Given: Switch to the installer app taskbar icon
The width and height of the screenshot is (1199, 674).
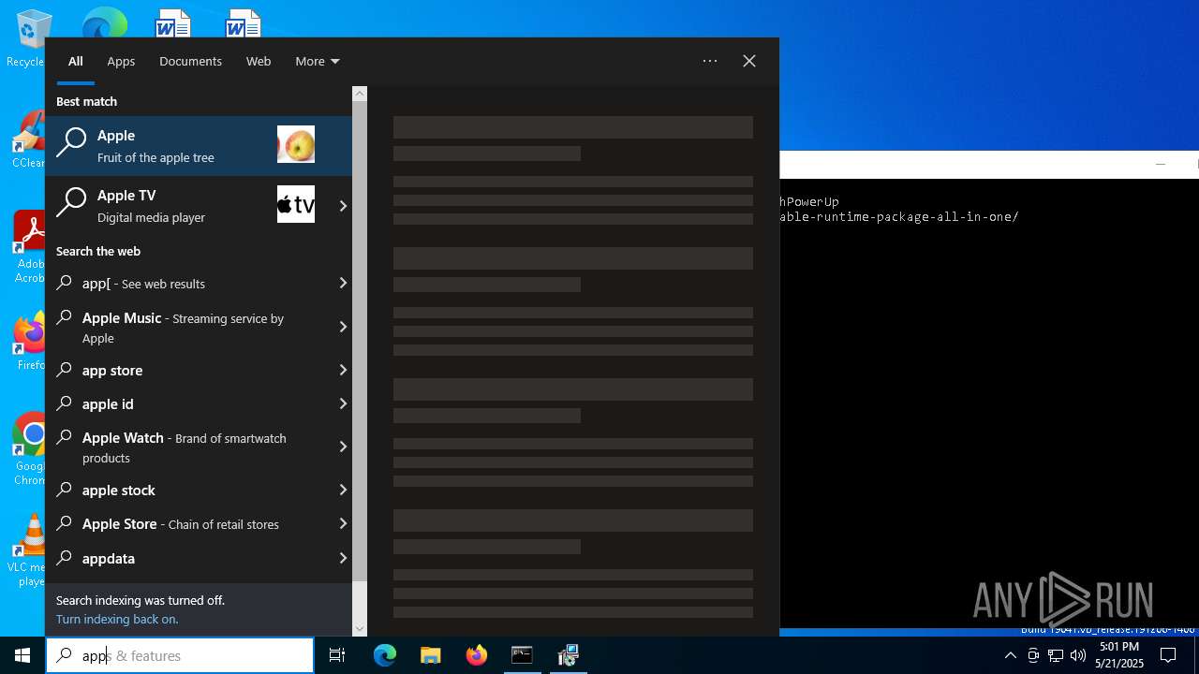Looking at the screenshot, I should 568,655.
